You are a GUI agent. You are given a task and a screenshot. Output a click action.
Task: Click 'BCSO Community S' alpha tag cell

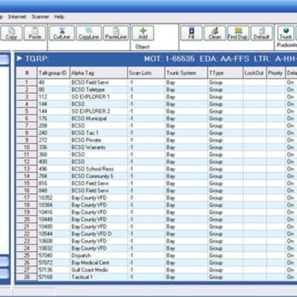point(99,176)
